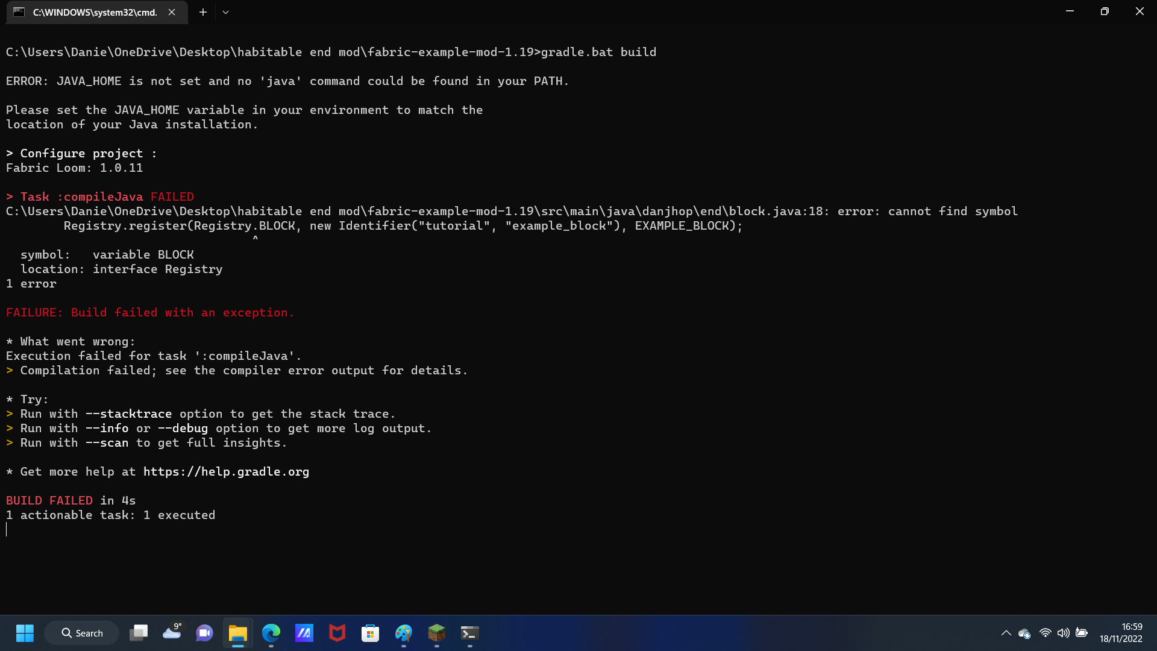
Task: Toggle the Wi-Fi status flyout
Action: click(1045, 633)
